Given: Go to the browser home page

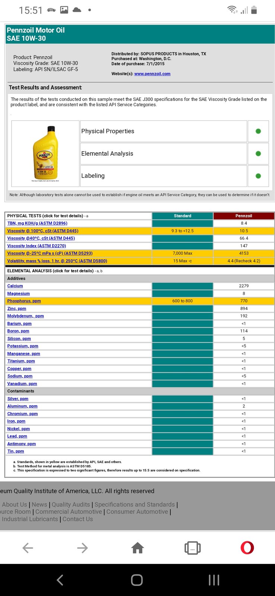Looking at the screenshot, I should [x=137, y=548].
